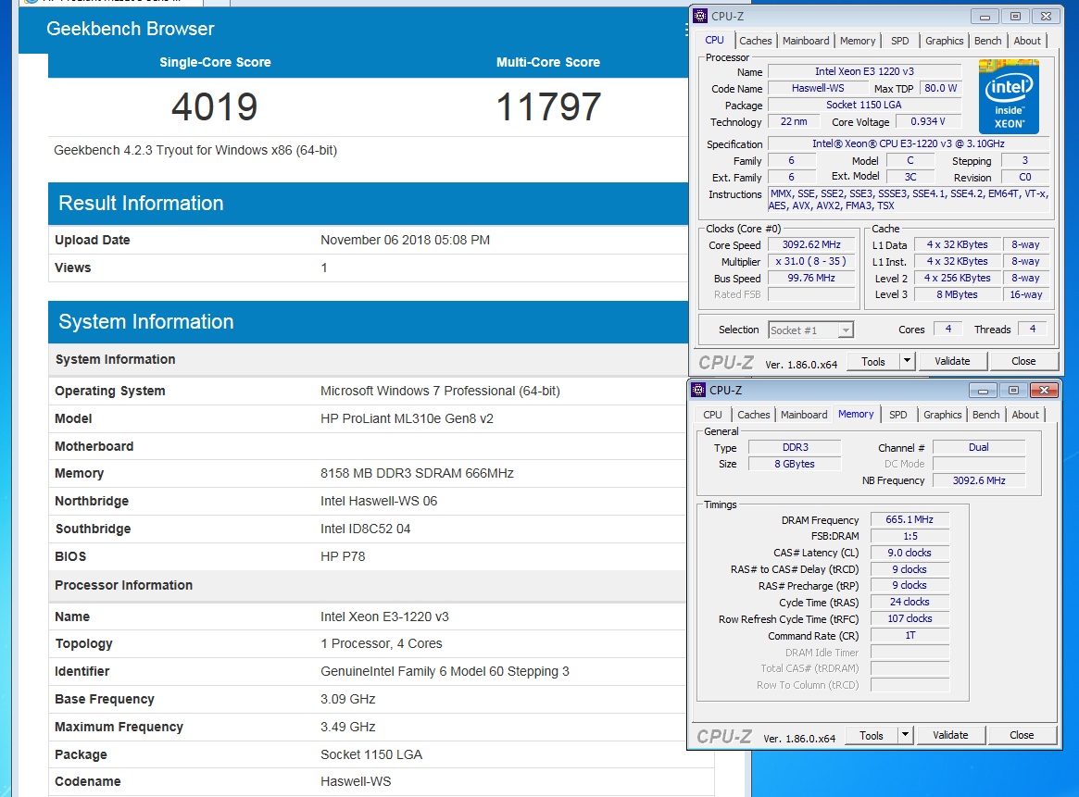This screenshot has height=797, width=1079.
Task: Click Tools button in top CPU-Z window
Action: [x=873, y=362]
